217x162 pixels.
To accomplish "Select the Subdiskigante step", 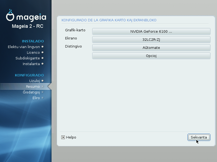I will (x=28, y=58).
